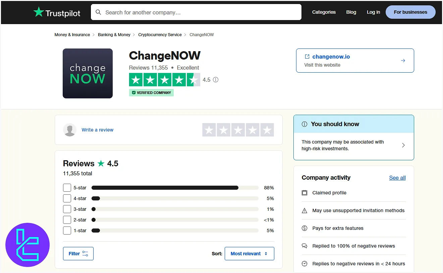Click the Write a review link
Image resolution: width=443 pixels, height=273 pixels.
pos(98,130)
